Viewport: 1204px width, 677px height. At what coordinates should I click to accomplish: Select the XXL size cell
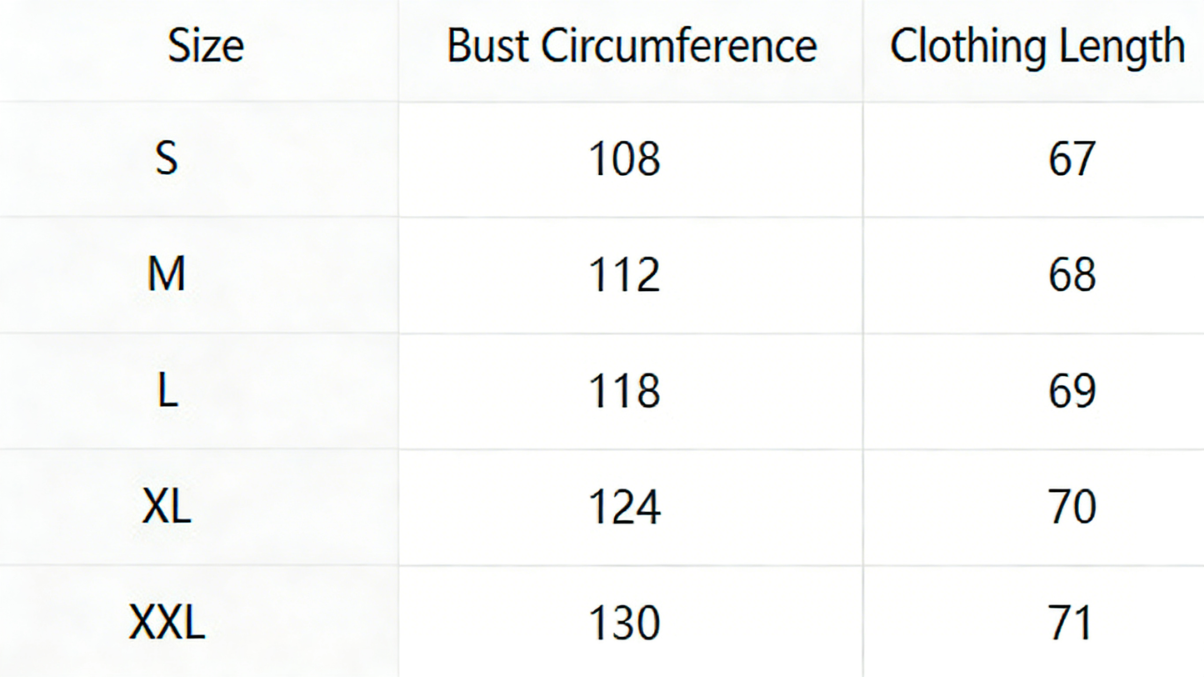[167, 623]
